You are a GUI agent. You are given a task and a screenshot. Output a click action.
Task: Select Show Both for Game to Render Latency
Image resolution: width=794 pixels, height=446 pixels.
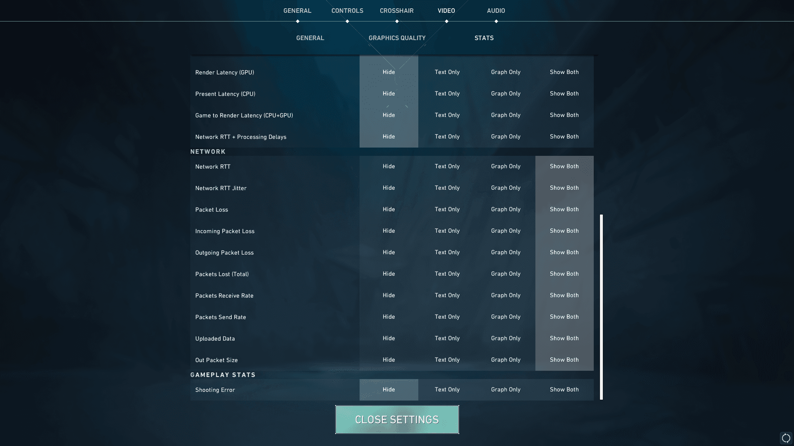tap(564, 115)
